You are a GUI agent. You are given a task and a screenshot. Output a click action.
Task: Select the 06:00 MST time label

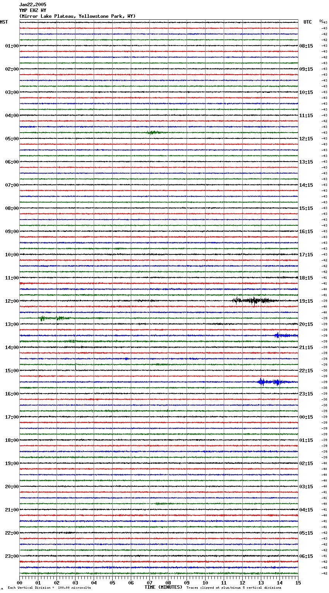(x=12, y=162)
